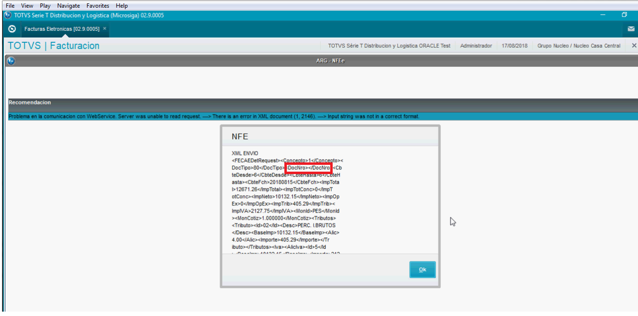Open the Help menu
Viewport: 638px width, 316px height.
122,6
